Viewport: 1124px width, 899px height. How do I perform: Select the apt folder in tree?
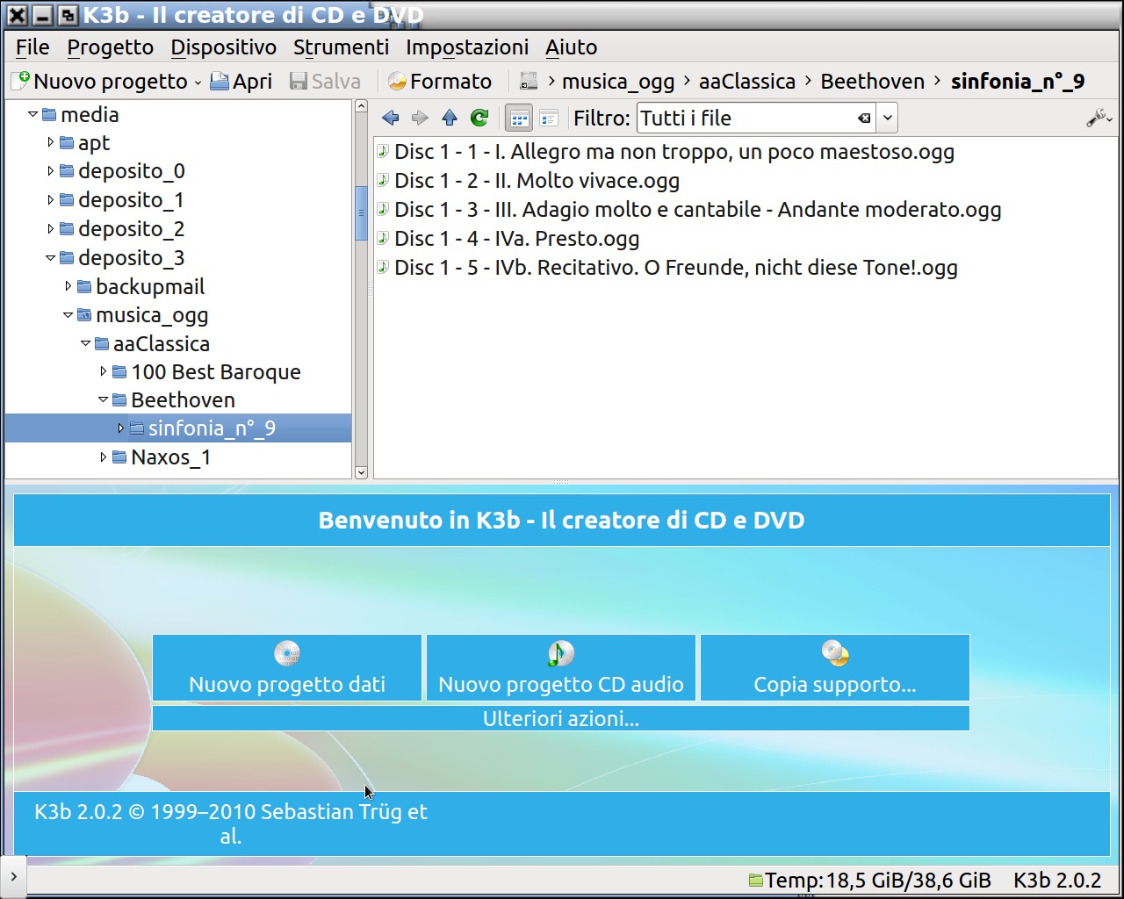tap(93, 143)
